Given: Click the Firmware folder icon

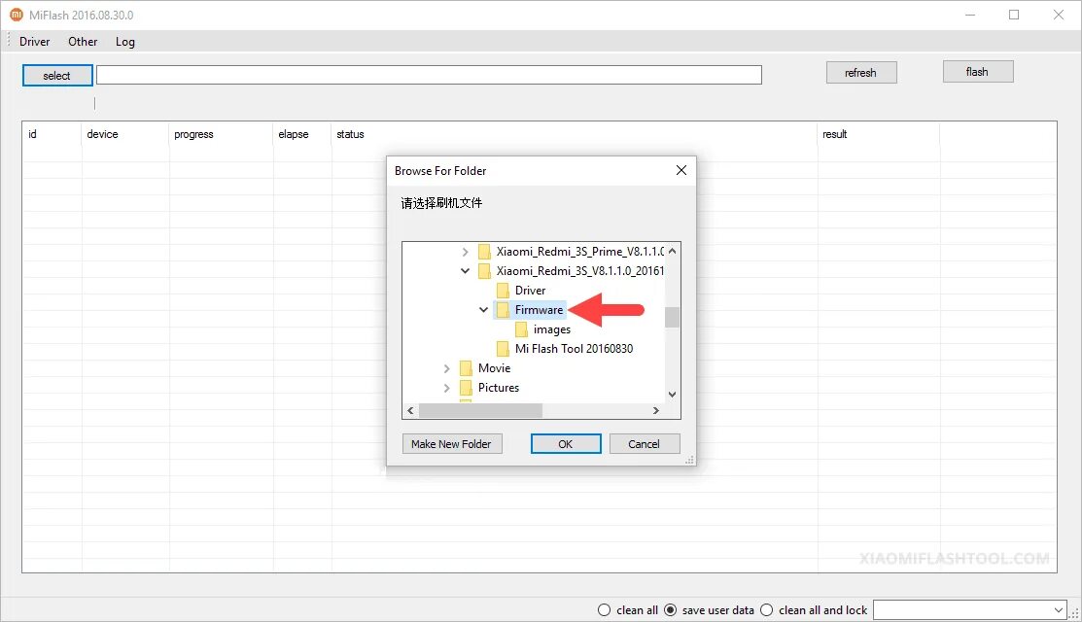Looking at the screenshot, I should pyautogui.click(x=503, y=310).
